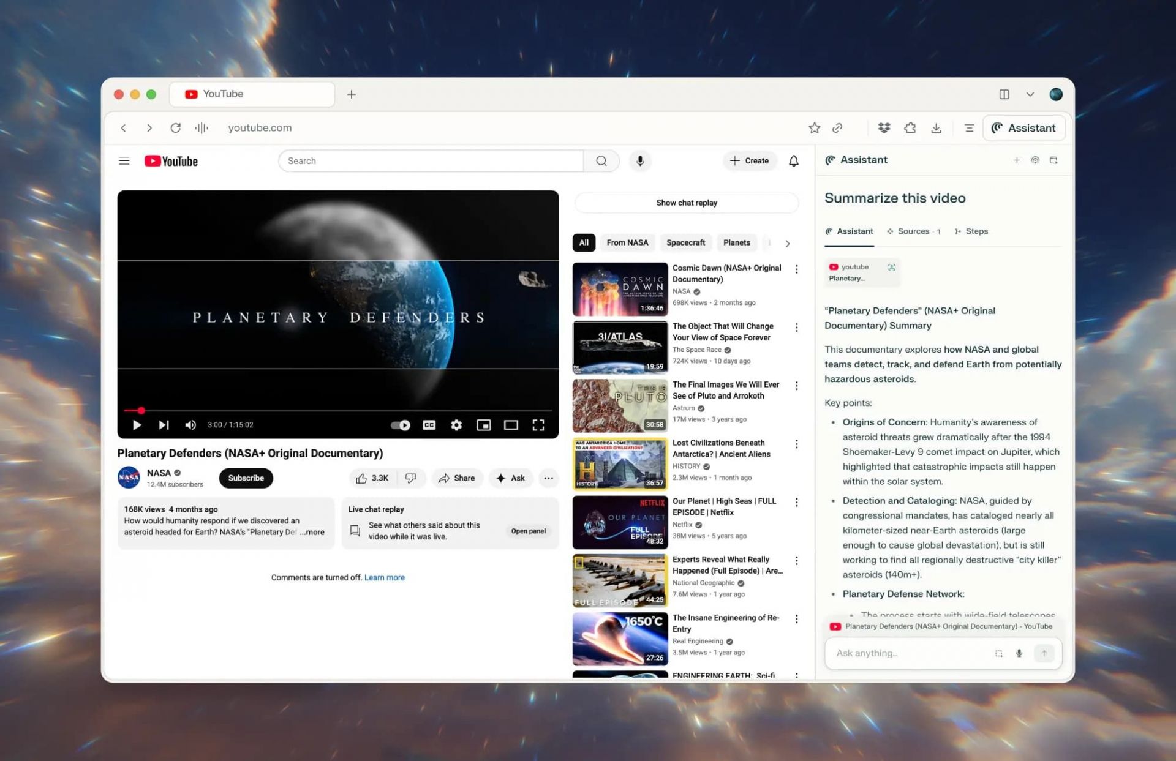Bookmark the page with the star icon

point(814,128)
